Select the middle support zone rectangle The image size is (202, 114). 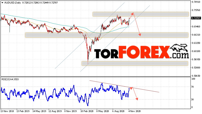[107, 35]
